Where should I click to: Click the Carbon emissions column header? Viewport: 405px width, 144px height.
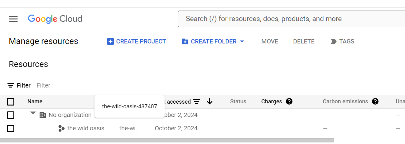coord(345,101)
